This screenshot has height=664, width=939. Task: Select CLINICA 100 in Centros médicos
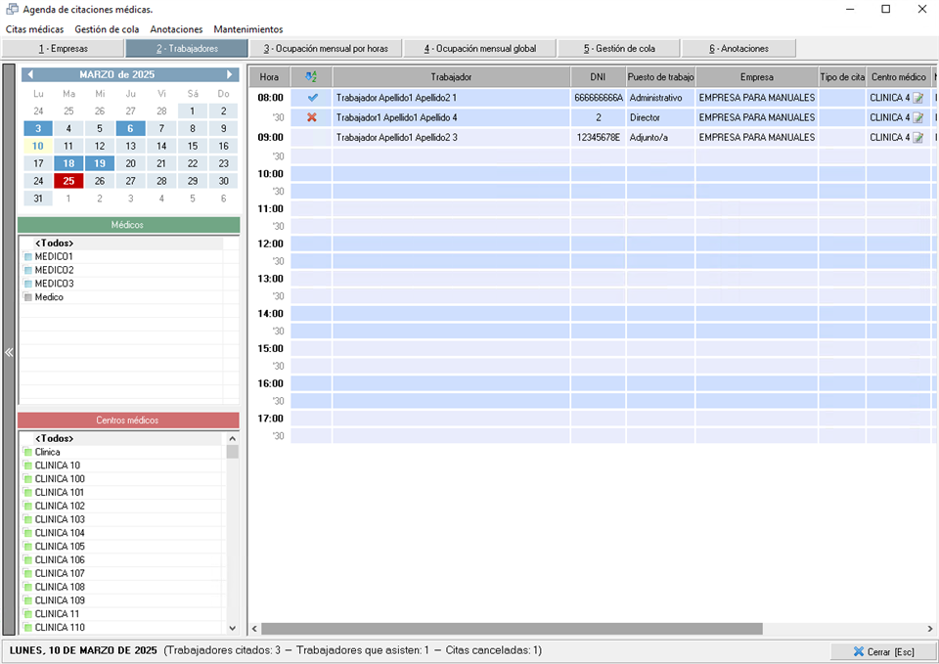point(60,479)
